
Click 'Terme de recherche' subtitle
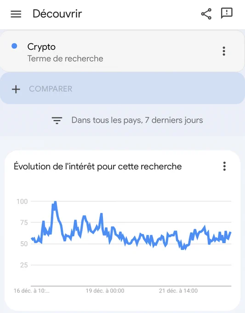tap(65, 58)
